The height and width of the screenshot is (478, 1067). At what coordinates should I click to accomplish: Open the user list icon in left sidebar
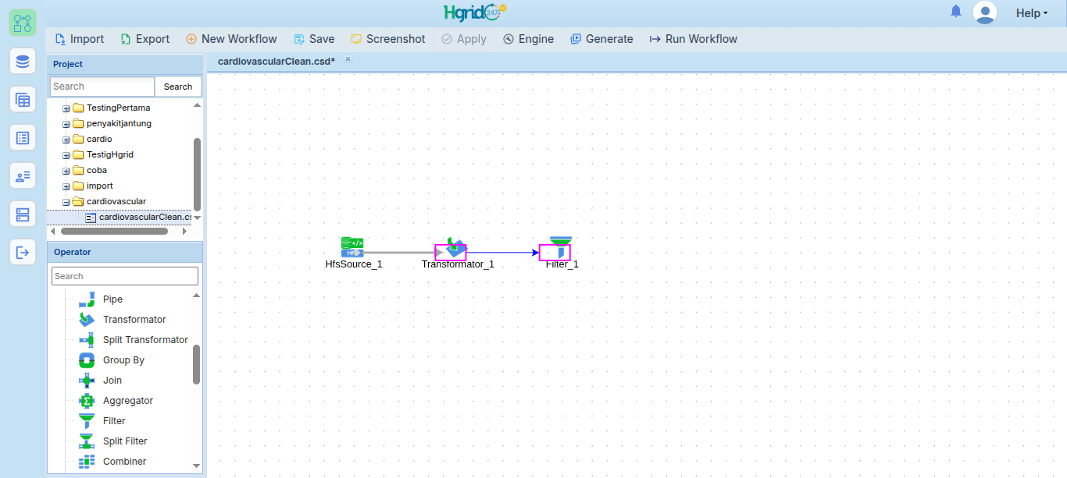23,175
